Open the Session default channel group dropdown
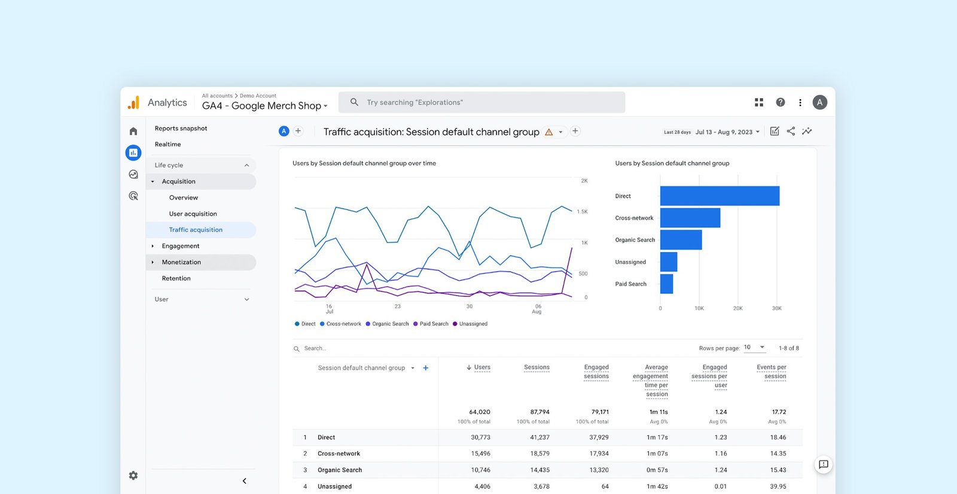The width and height of the screenshot is (957, 494). 366,368
